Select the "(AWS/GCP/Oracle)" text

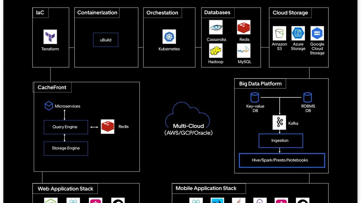188,133
